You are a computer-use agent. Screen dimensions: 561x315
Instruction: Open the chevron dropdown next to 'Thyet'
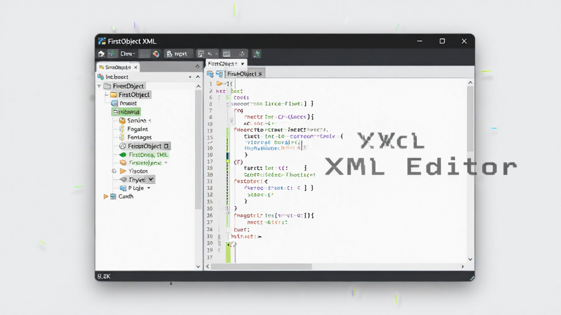[x=151, y=179]
